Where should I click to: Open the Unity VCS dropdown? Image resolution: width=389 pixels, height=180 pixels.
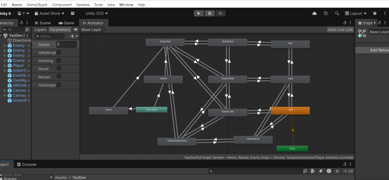(97, 13)
